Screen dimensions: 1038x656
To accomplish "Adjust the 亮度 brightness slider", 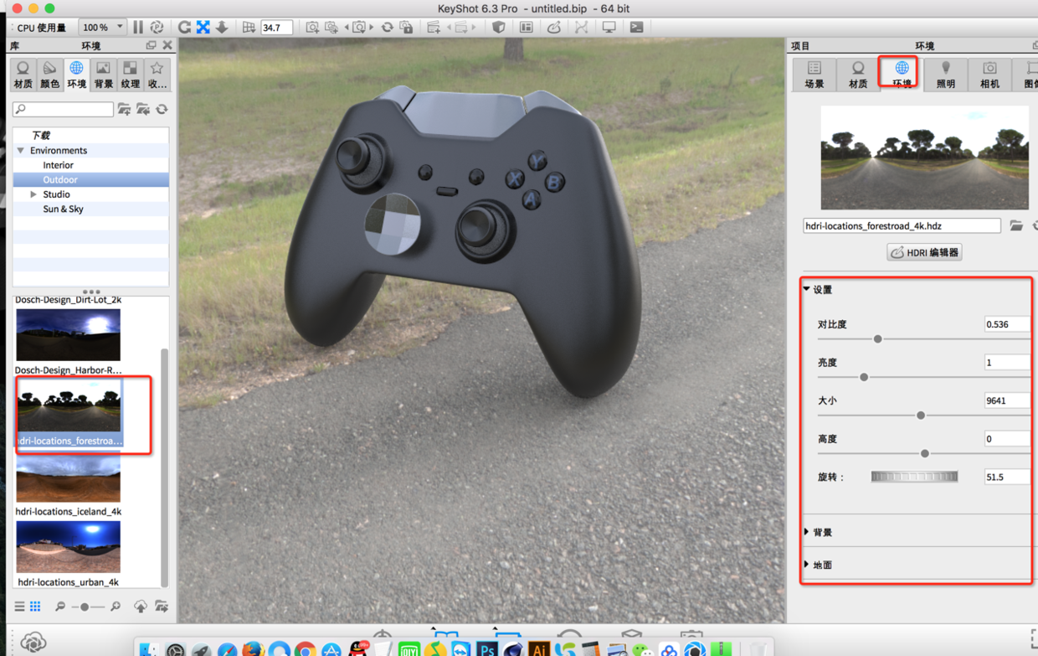I will click(864, 377).
